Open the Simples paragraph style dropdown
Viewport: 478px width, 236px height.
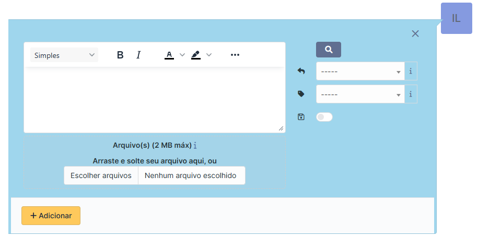(x=64, y=55)
